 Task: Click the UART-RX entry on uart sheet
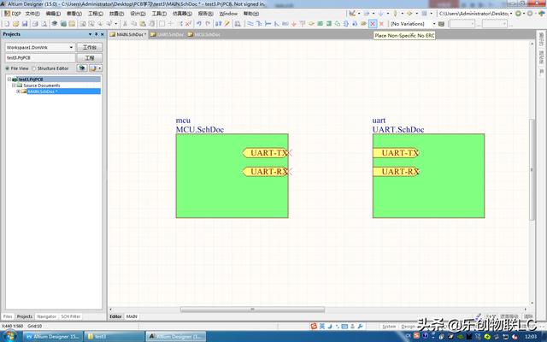[396, 172]
